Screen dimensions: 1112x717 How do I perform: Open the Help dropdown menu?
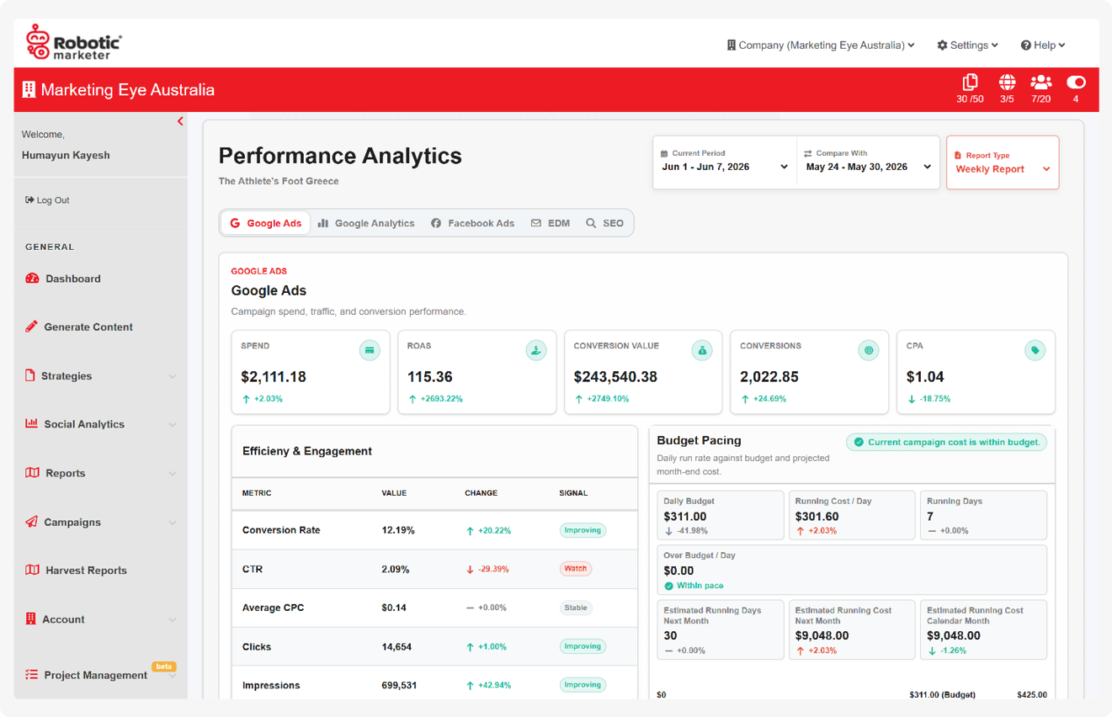pyautogui.click(x=1043, y=45)
